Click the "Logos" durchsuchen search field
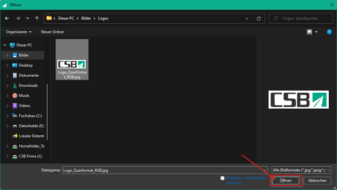 301,18
